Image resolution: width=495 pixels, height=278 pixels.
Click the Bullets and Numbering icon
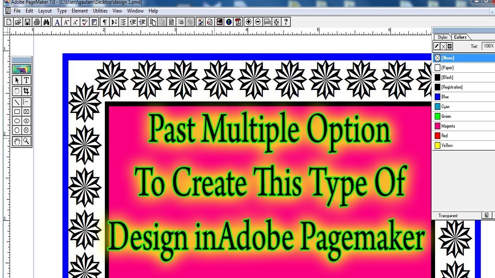click(123, 22)
